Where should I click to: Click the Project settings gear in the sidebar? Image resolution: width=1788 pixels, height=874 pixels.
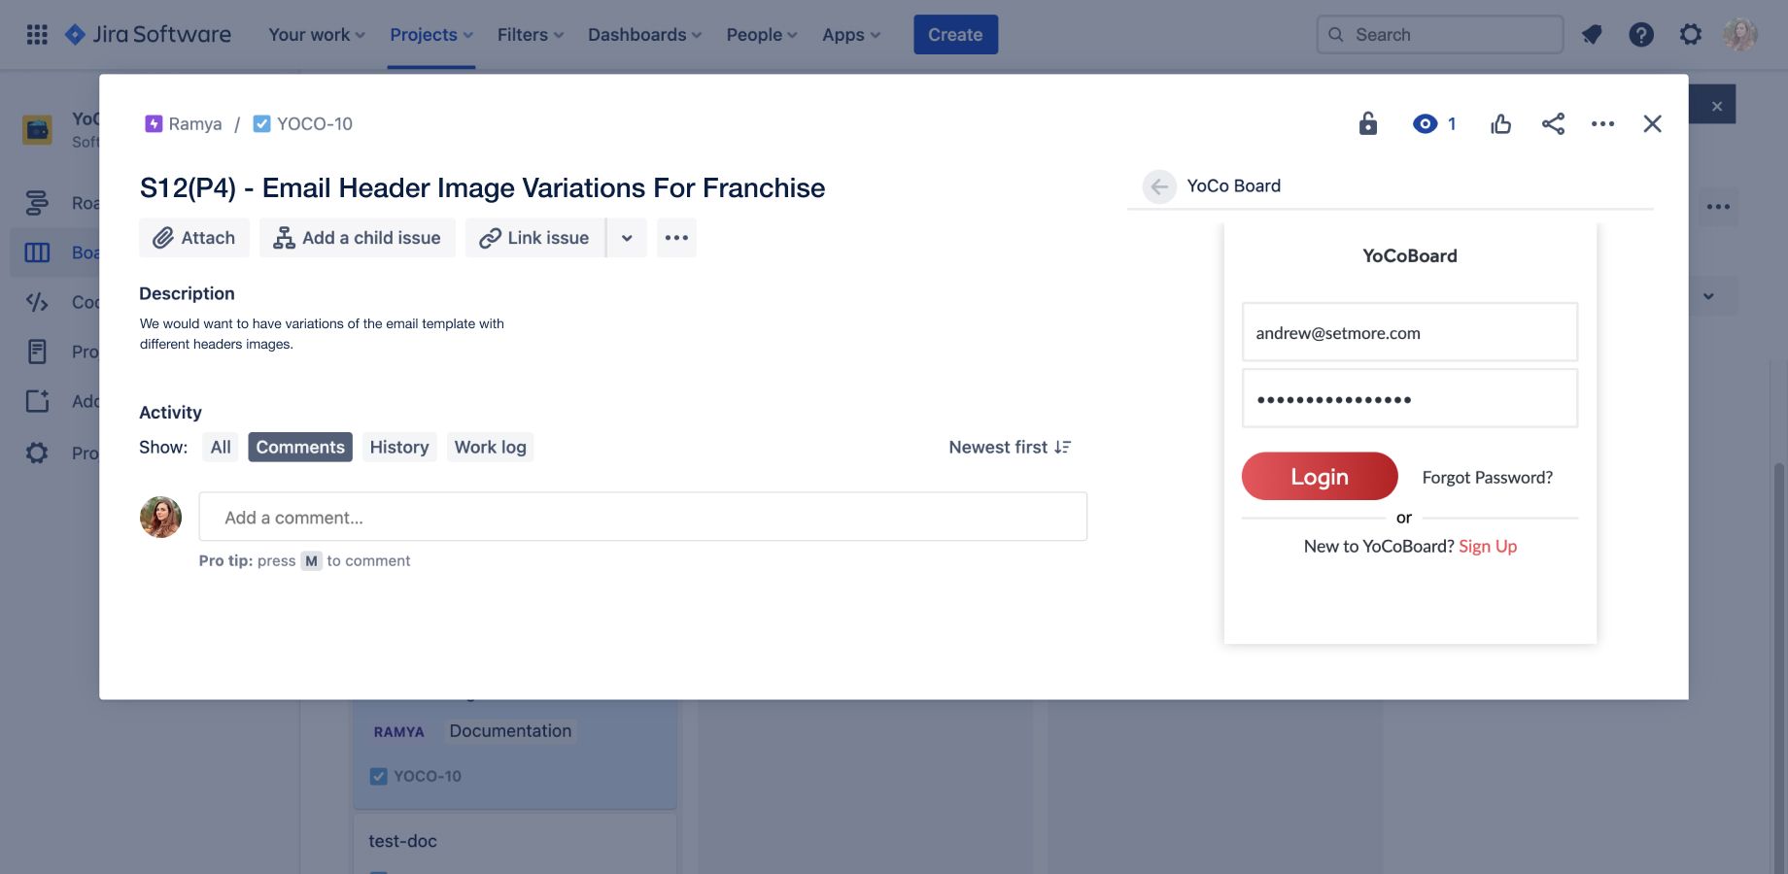coord(37,453)
